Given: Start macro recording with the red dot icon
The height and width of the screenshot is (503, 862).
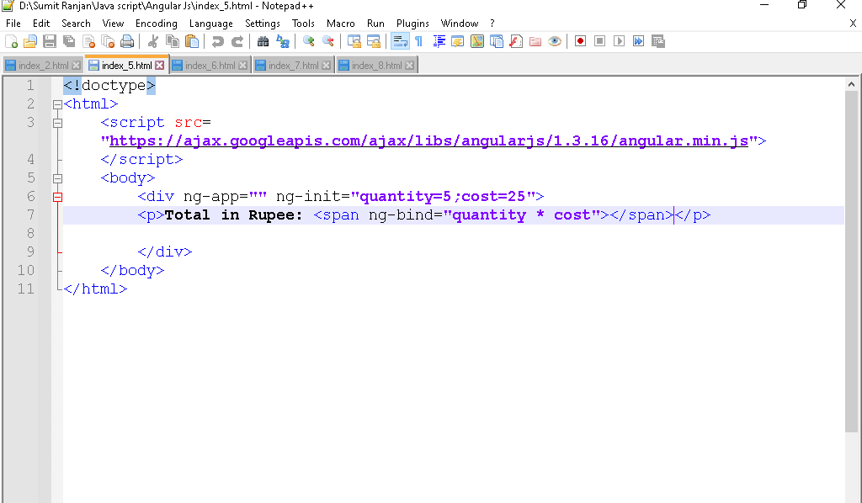Looking at the screenshot, I should coord(580,41).
